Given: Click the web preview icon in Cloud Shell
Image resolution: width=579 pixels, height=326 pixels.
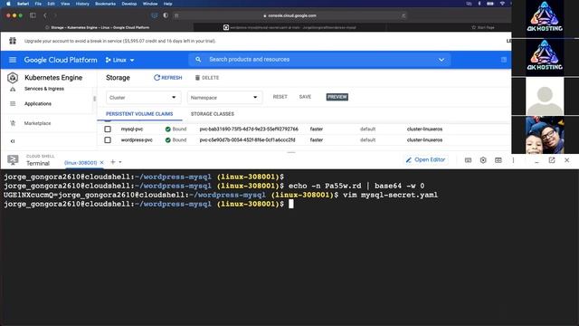Looking at the screenshot, I should [x=498, y=160].
